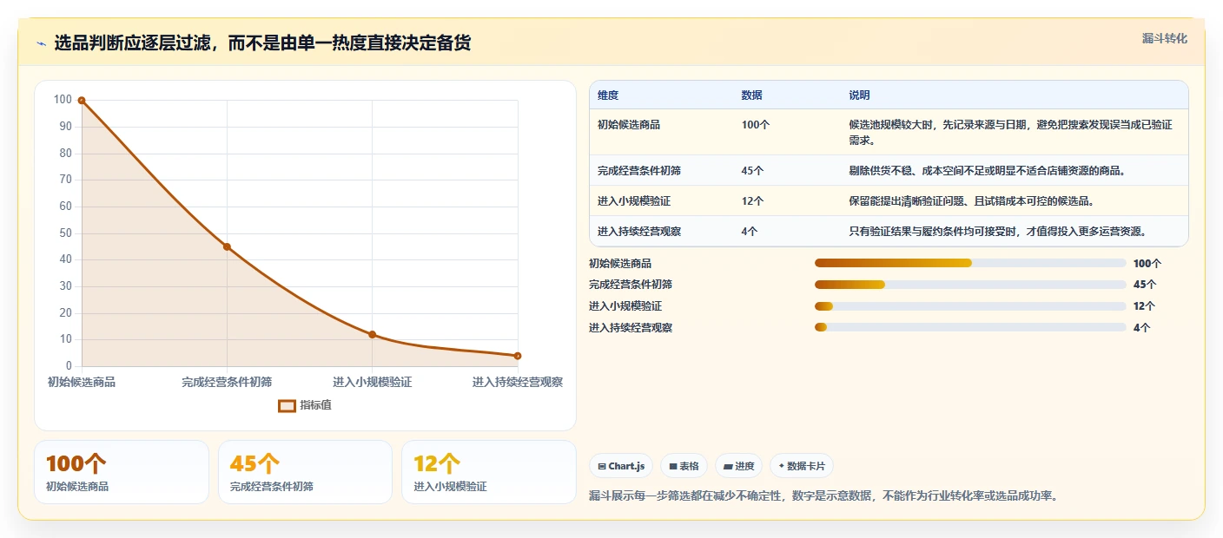Select the last chart point at value 4
The width and height of the screenshot is (1223, 538).
coord(518,356)
